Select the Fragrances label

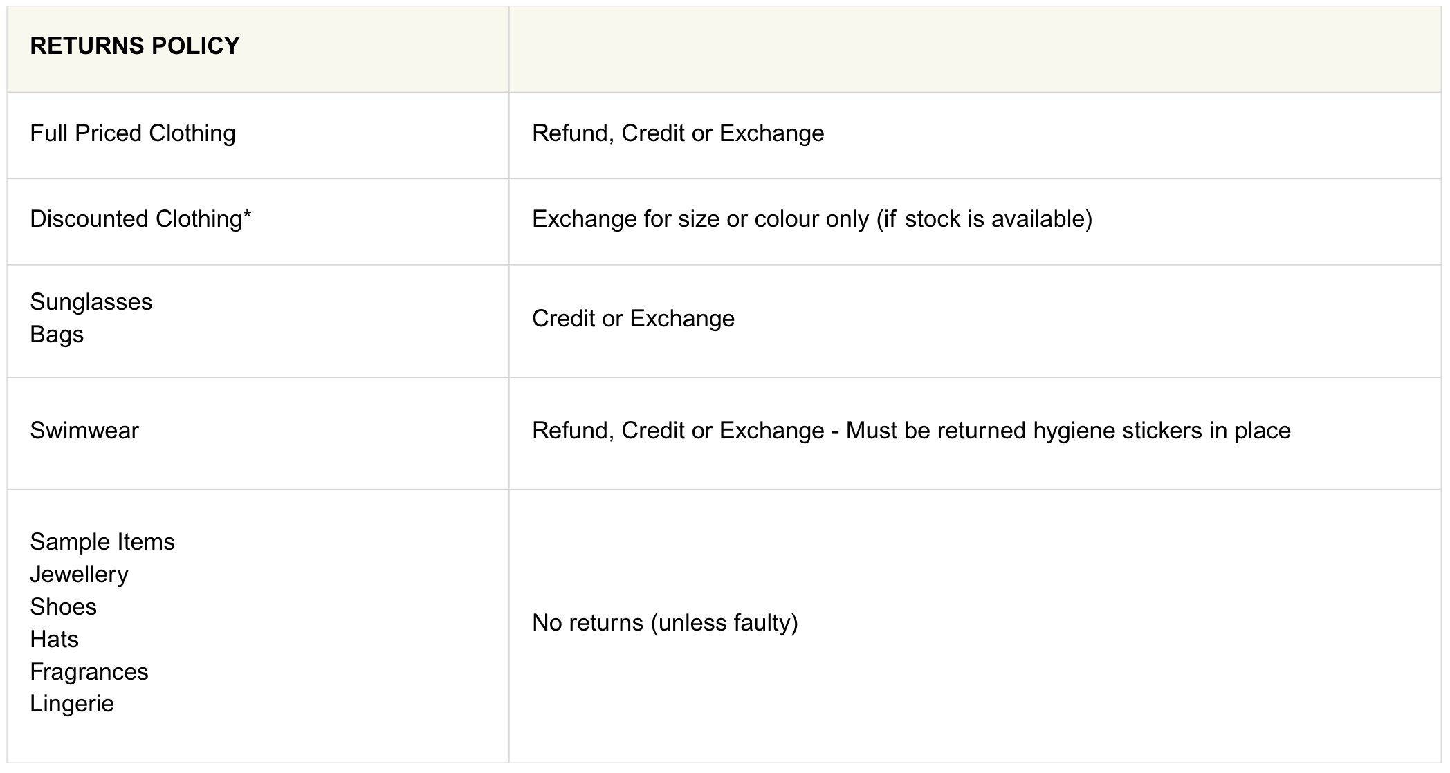pos(89,672)
